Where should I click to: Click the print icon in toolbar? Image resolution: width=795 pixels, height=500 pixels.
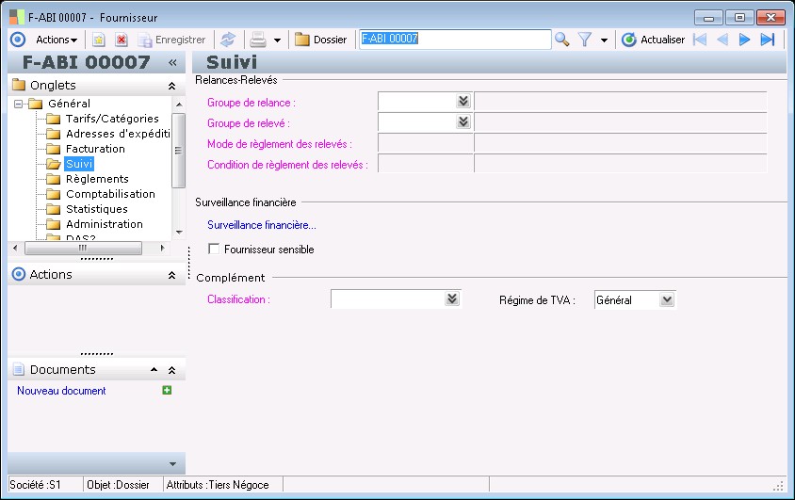pyautogui.click(x=256, y=40)
